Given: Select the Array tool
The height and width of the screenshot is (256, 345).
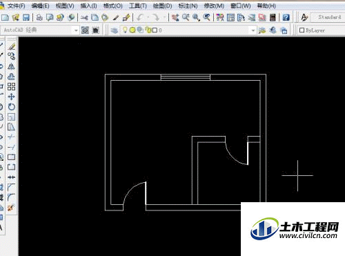Looking at the screenshot, I should tap(11, 87).
